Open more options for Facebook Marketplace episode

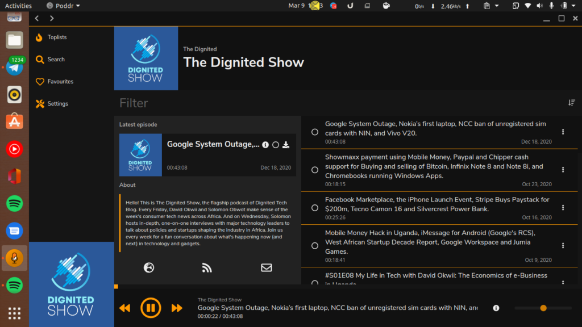[x=563, y=208]
